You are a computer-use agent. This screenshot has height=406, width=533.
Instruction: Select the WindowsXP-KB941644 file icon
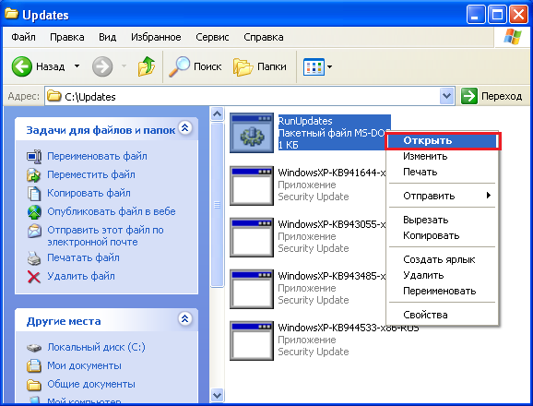(x=252, y=185)
